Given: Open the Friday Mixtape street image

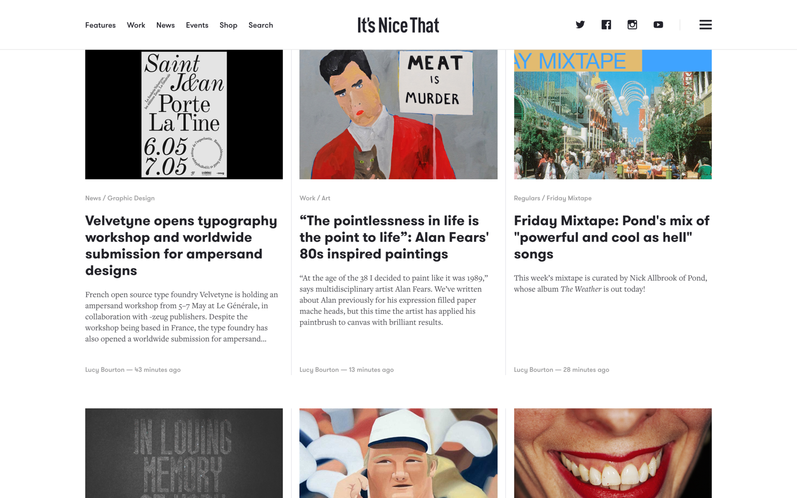Looking at the screenshot, I should point(613,115).
